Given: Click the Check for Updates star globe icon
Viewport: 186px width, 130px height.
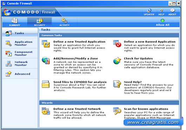Looking at the screenshot, I should pos(117,61).
